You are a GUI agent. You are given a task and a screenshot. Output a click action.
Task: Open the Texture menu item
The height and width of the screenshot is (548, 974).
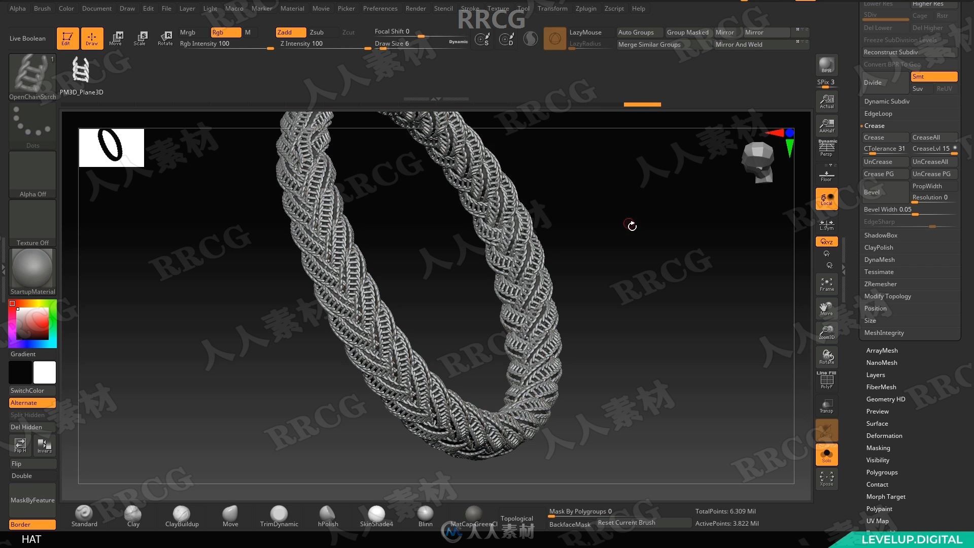click(498, 8)
